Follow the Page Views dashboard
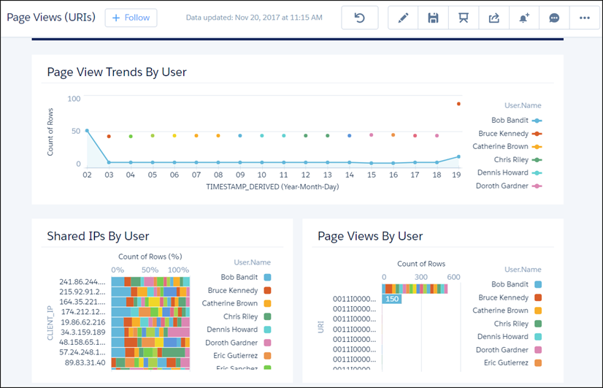 131,18
